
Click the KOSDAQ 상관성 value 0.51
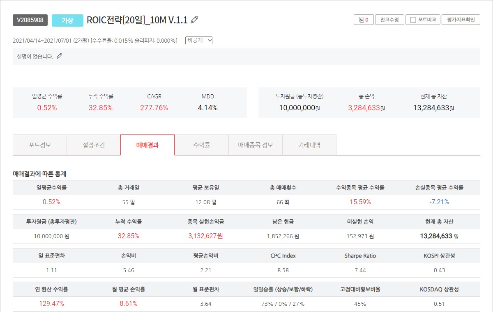click(439, 304)
